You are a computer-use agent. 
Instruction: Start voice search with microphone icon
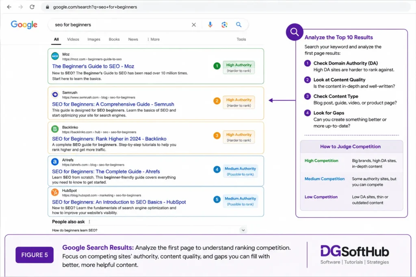pyautogui.click(x=210, y=25)
